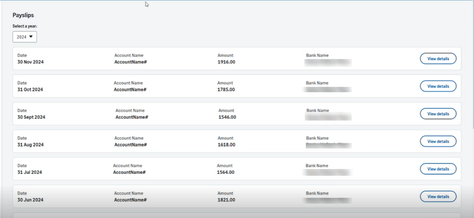Open the 2024 year dropdown
The image size is (474, 218).
point(25,37)
